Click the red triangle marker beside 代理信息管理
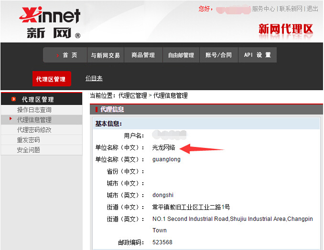Image resolution: width=324 pixels, height=250 pixels. coord(11,119)
